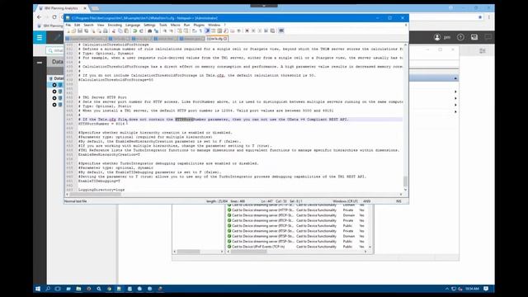Click the New file icon in Notepad++ toolbar
This screenshot has width=528, height=297.
click(x=68, y=31)
